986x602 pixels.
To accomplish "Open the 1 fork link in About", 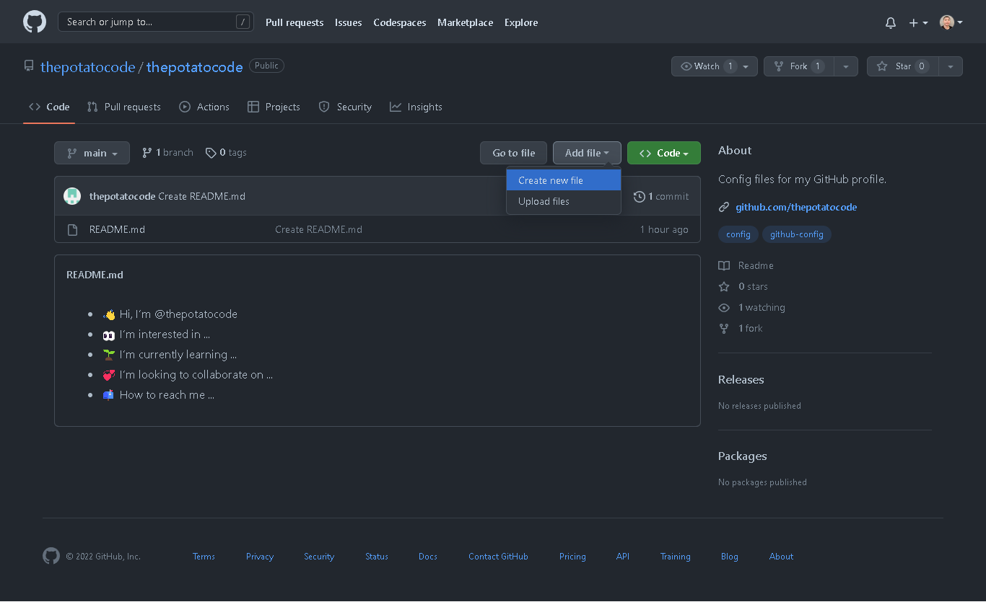I will pyautogui.click(x=741, y=328).
